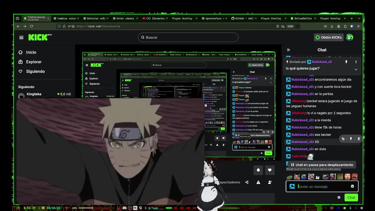
Task: Delete the highlighted chat message
Action: coord(359,139)
